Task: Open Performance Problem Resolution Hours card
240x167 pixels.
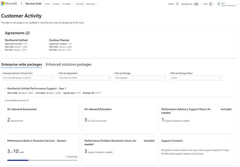Action: point(119,151)
